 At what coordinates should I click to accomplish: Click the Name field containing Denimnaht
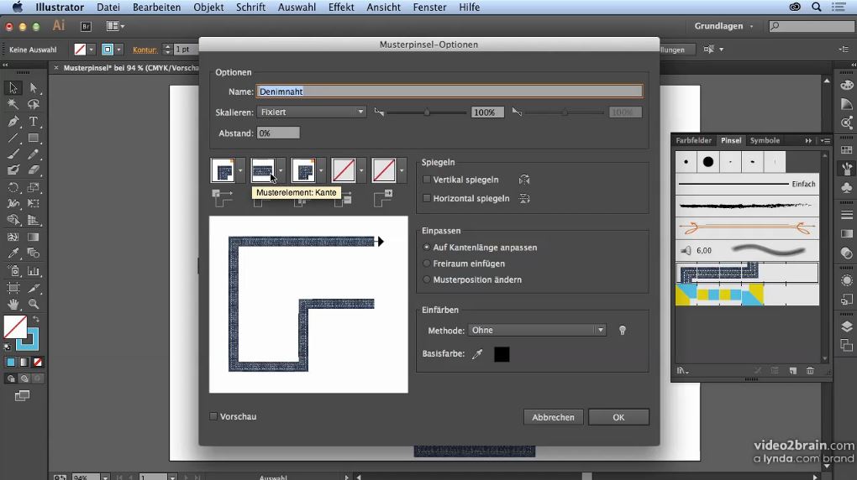tap(450, 91)
